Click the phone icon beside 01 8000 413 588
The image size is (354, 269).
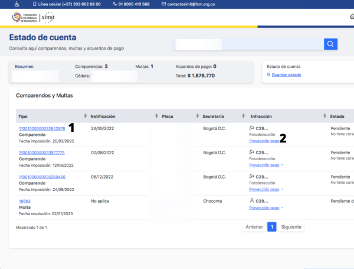tap(114, 4)
